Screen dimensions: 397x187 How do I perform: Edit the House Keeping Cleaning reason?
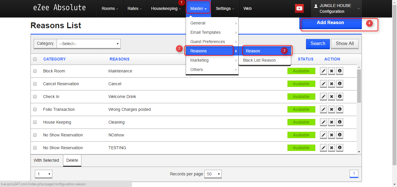pyautogui.click(x=323, y=122)
